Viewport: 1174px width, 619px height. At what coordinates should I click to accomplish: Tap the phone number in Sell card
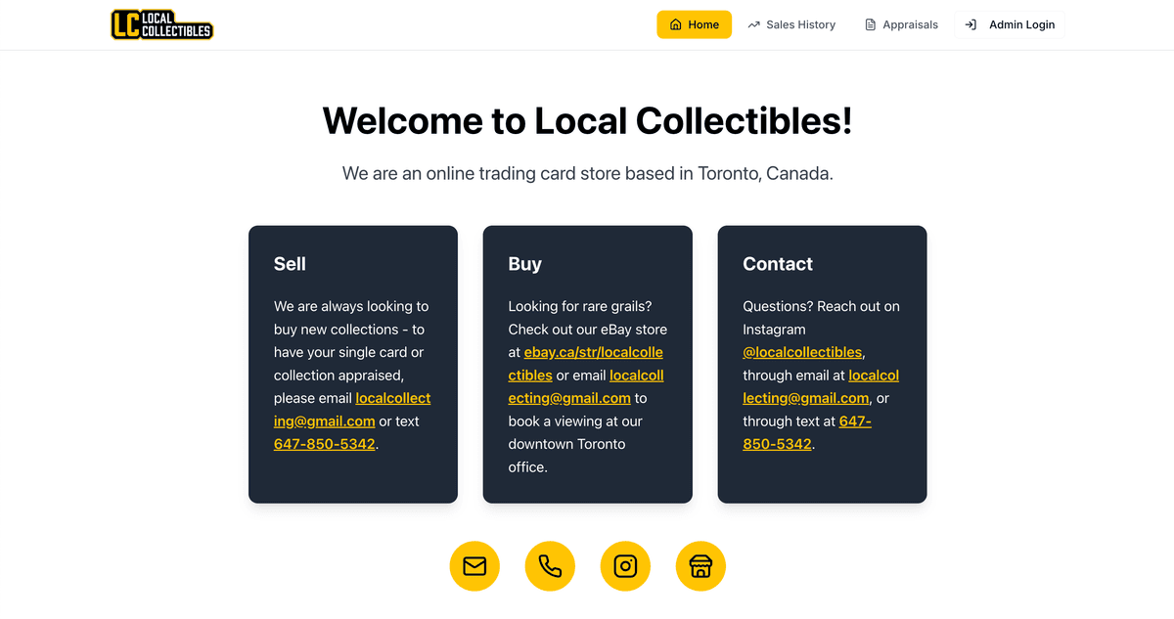(x=324, y=445)
